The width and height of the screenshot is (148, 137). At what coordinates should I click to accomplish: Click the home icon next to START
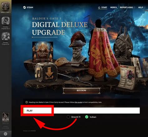pyautogui.click(x=99, y=7)
